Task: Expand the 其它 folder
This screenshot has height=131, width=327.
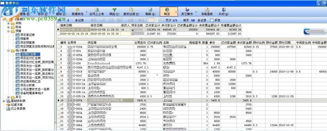Action: tap(9, 97)
